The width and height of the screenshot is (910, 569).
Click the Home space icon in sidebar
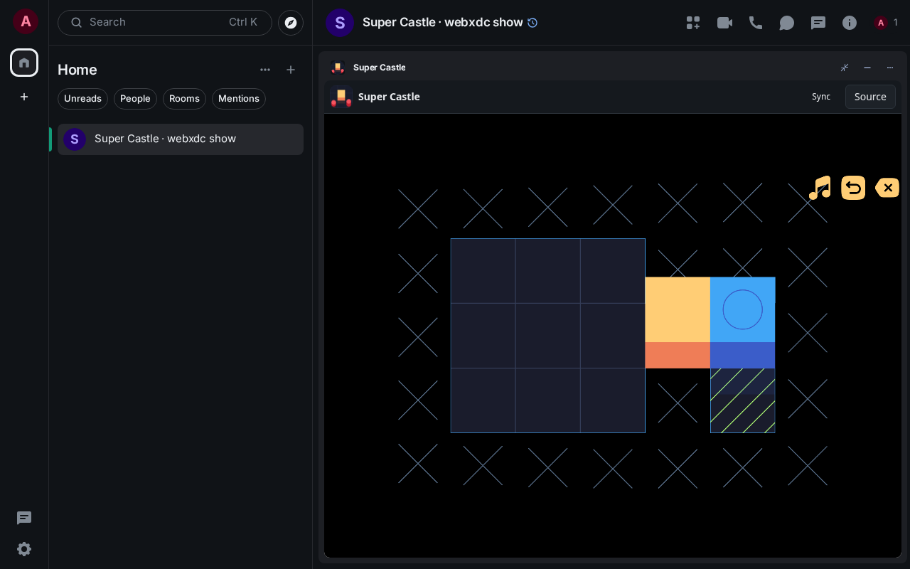point(24,63)
